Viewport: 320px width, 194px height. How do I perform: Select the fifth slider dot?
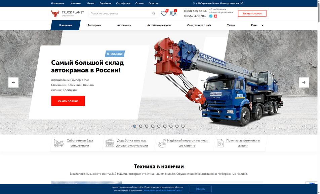(x=159, y=126)
